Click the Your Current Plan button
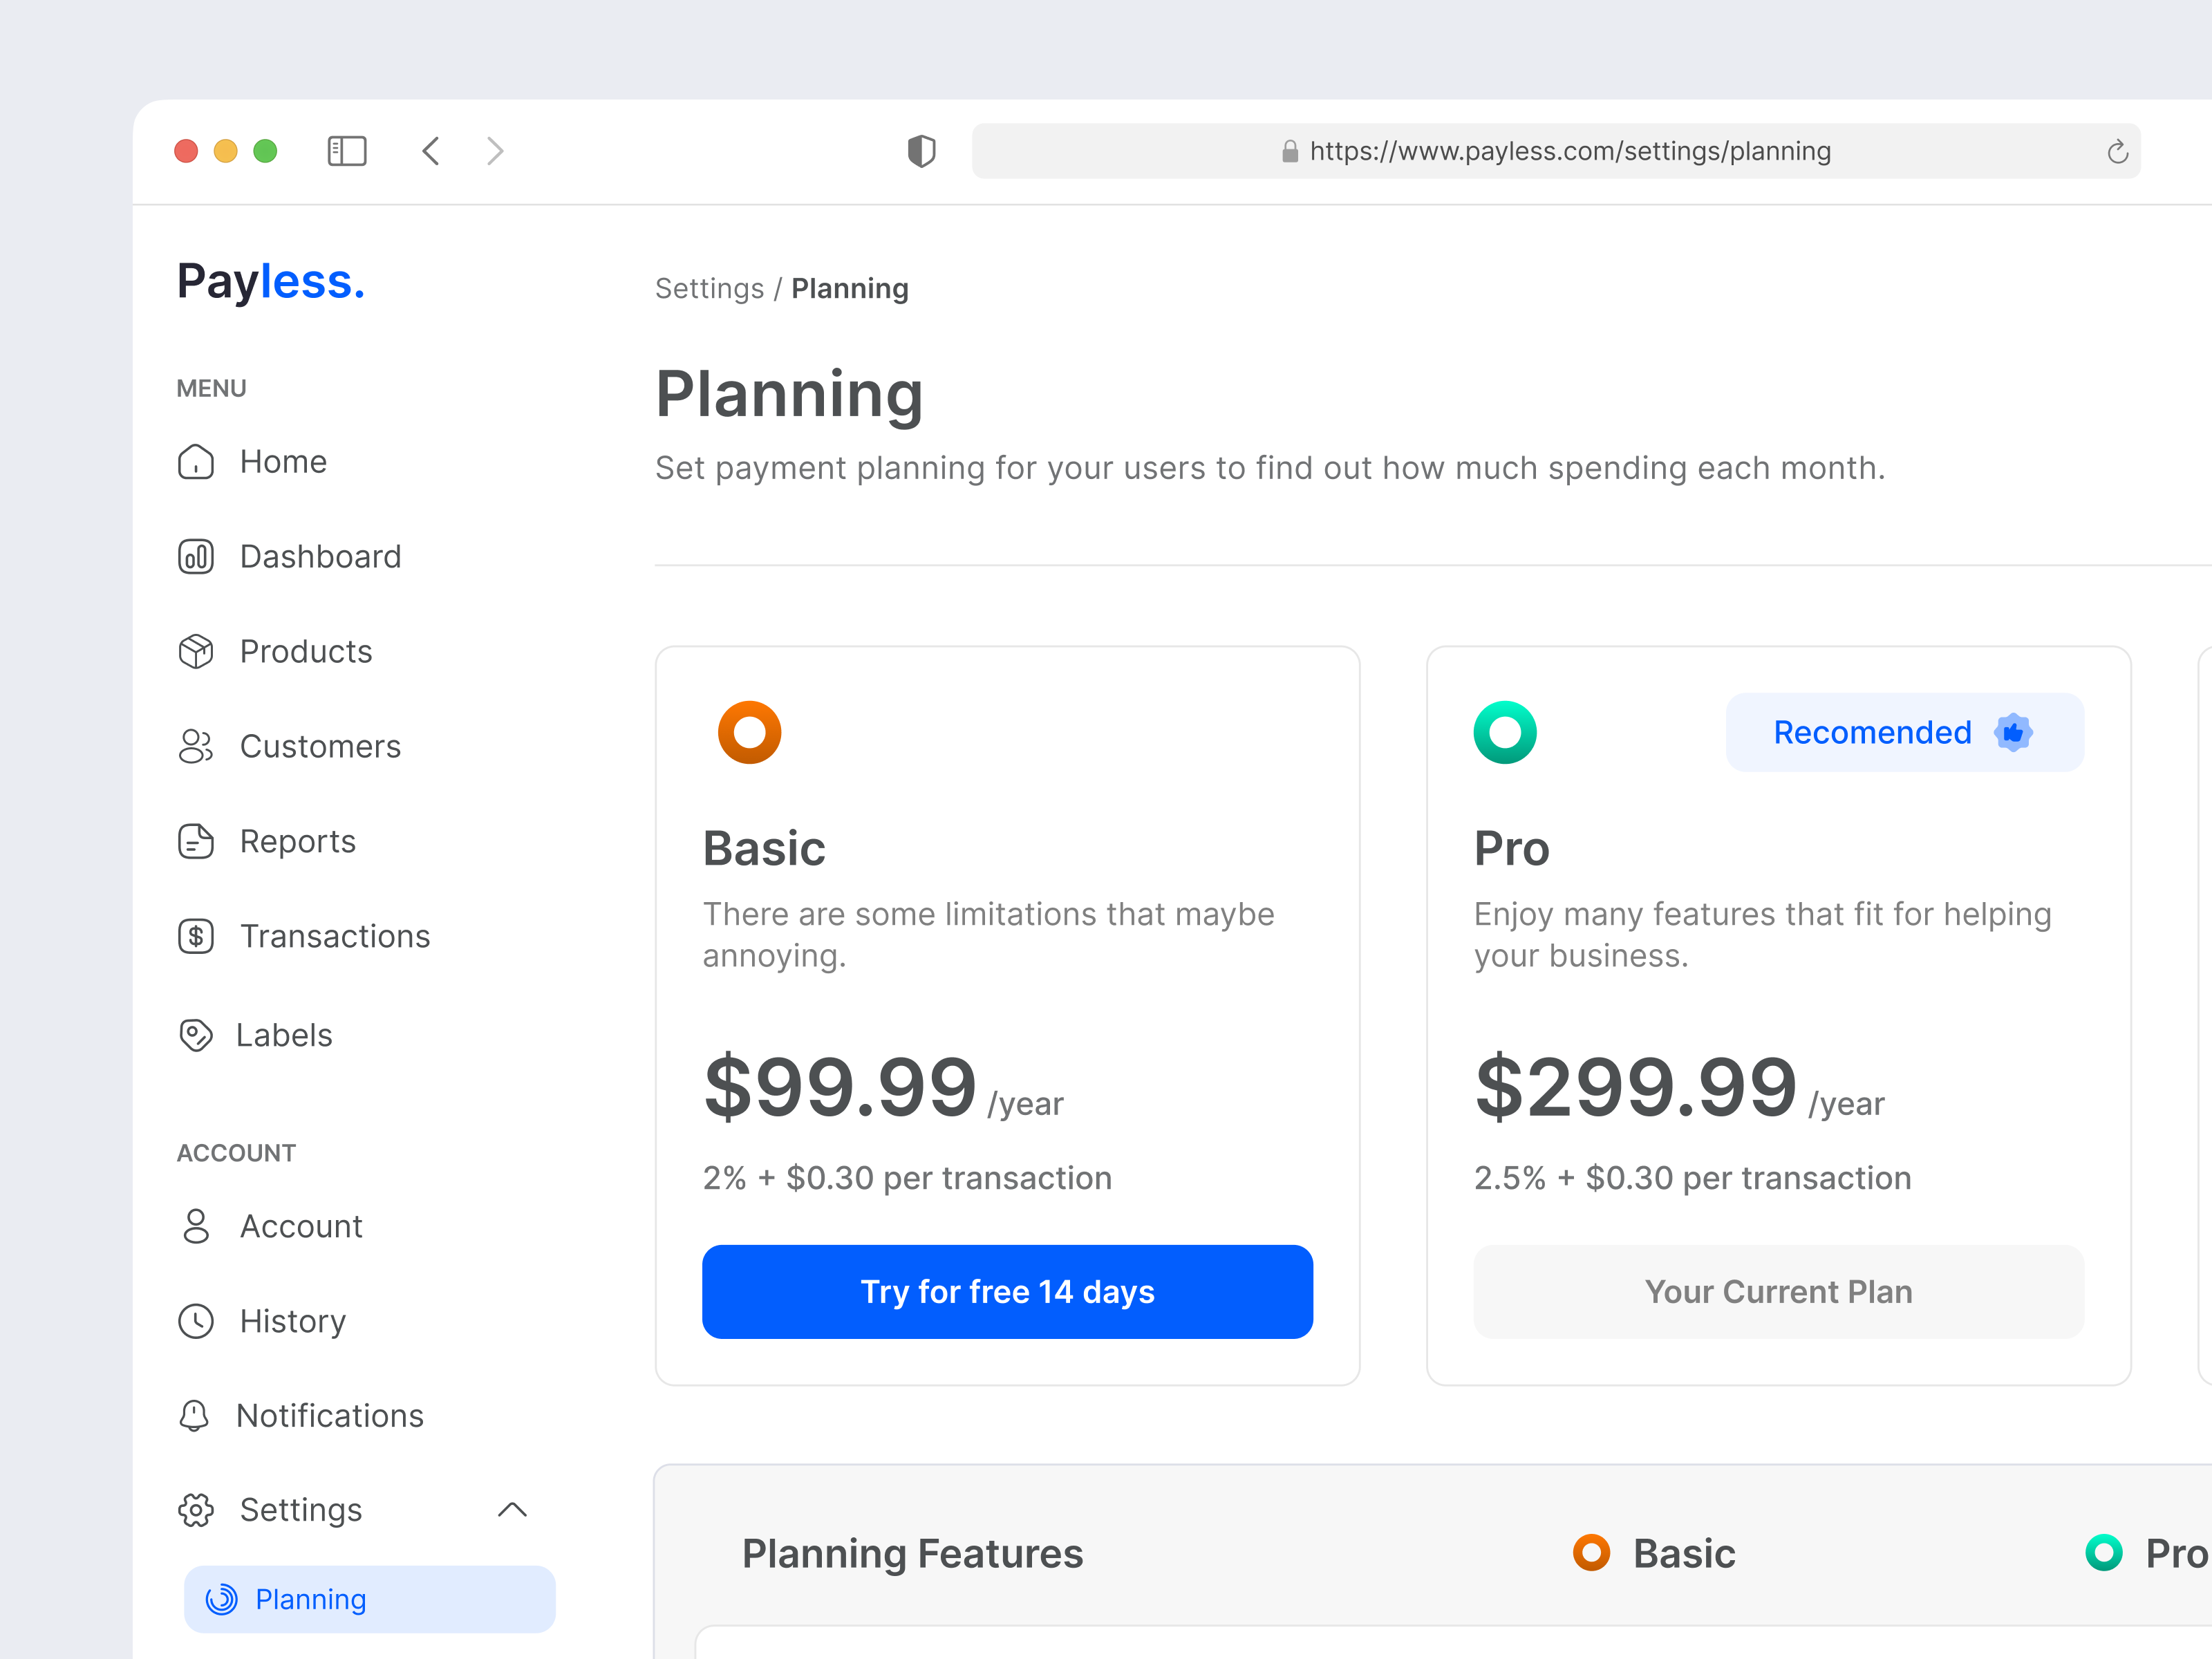Screen dimensions: 2212x1659 click(1778, 1291)
